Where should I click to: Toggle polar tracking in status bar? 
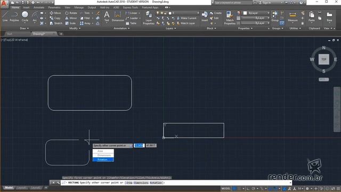254,188
